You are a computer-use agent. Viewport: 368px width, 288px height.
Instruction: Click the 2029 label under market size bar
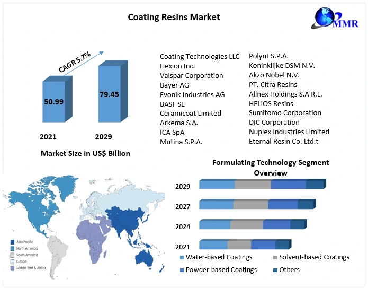tap(103, 137)
